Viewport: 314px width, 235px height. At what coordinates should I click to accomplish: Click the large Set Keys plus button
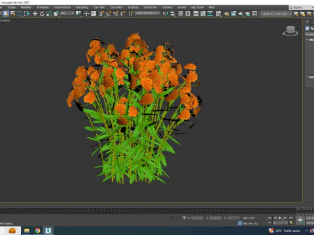[300, 220]
